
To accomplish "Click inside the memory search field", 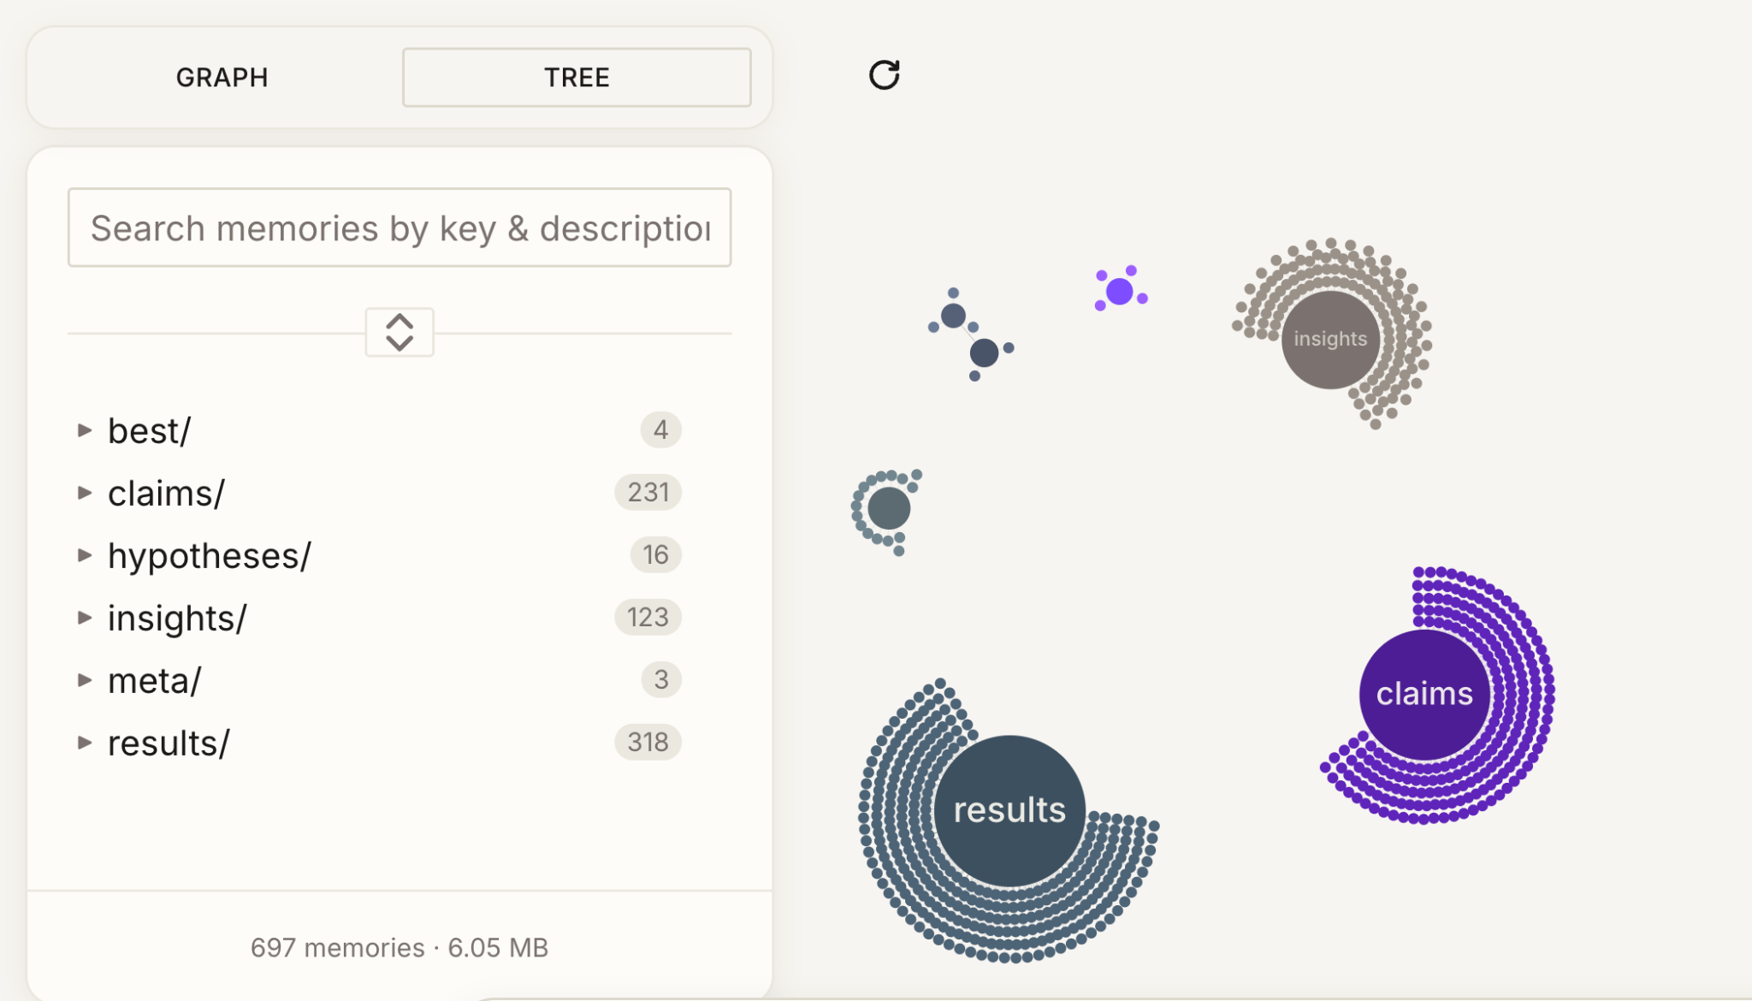I will (x=399, y=227).
